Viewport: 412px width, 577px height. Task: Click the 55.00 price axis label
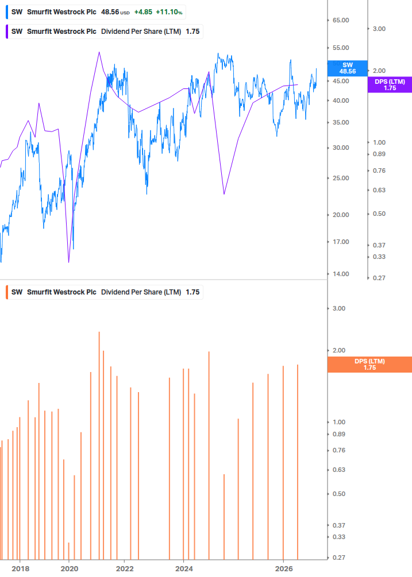point(341,48)
